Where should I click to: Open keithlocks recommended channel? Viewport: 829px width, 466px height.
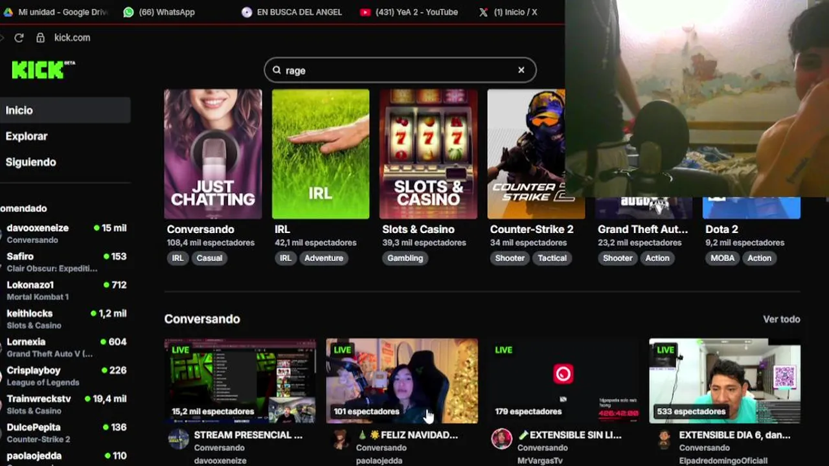[x=65, y=318]
